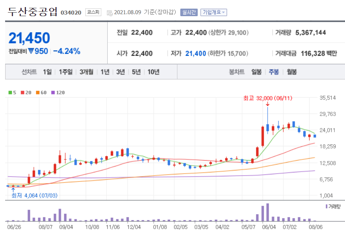Viewport: 345px width, 233px height.
Task: Click the 거래대금 116,328 백만 value
Action: (319, 54)
